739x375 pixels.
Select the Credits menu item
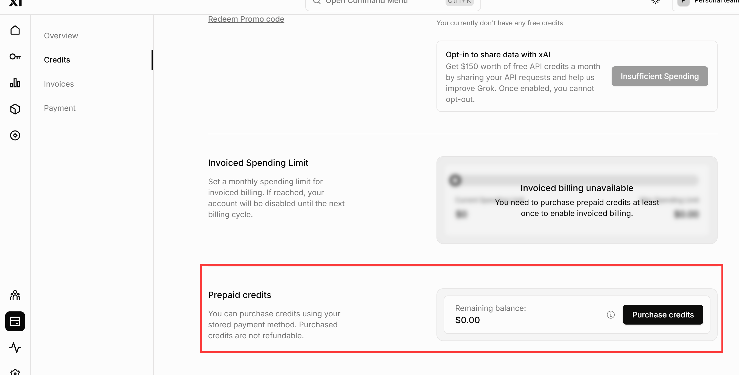tap(57, 59)
